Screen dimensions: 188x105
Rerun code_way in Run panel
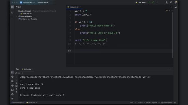(16, 73)
